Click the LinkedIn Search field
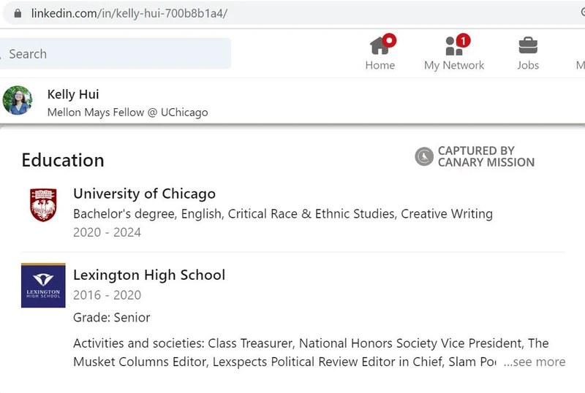Screen dimensions: 585x393 click(x=116, y=53)
